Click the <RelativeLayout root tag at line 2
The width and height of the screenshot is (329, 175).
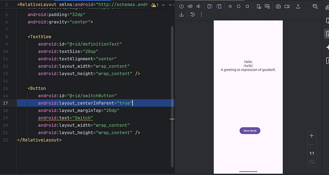point(37,5)
